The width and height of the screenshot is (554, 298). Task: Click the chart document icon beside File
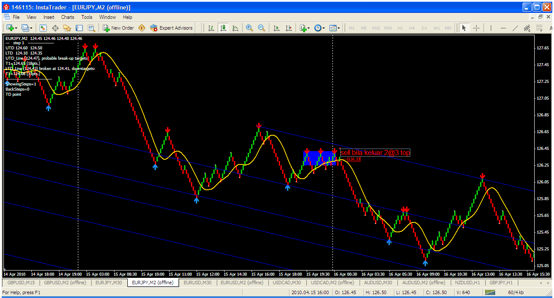point(6,17)
